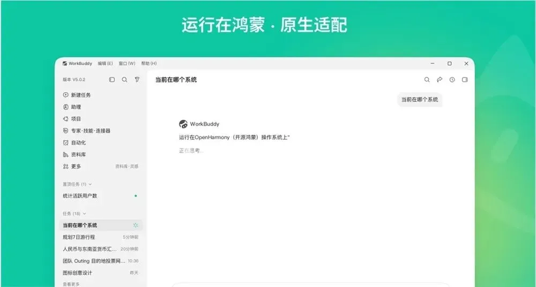The image size is (536, 287).
Task: Toggle the sidebar panel icon beside version
Action: pos(112,80)
